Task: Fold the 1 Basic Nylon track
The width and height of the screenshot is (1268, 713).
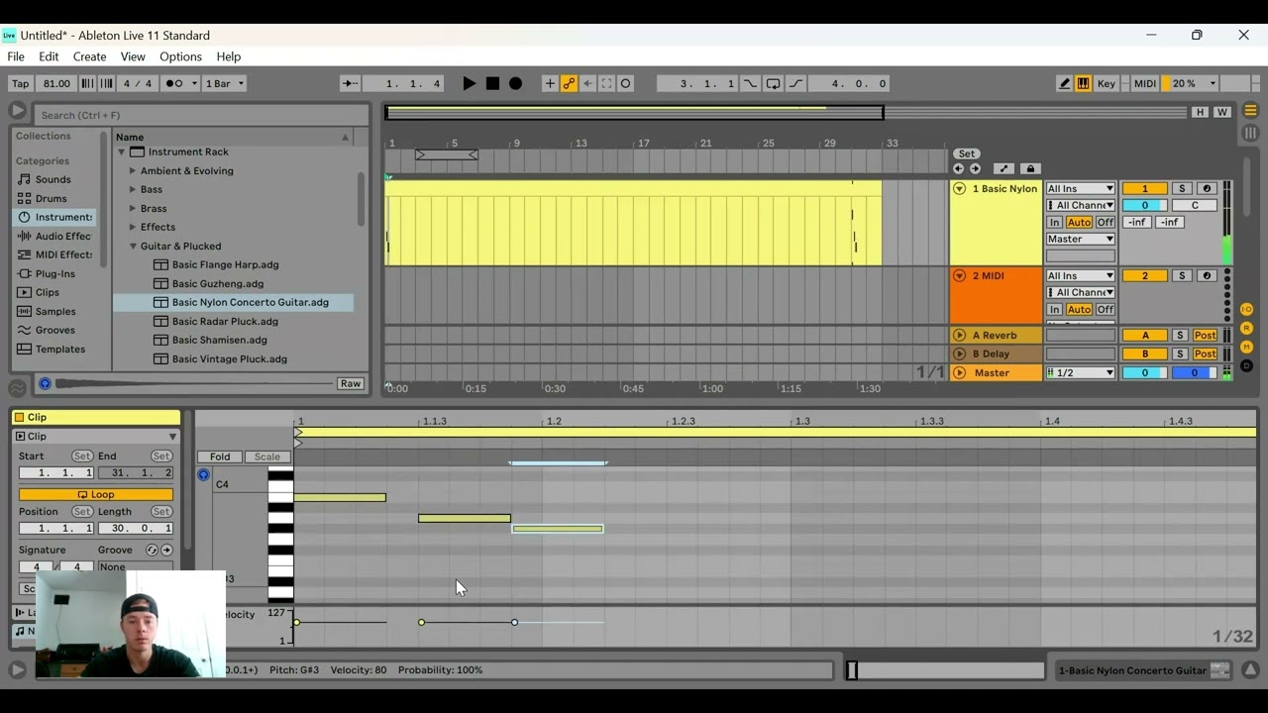Action: pos(959,188)
